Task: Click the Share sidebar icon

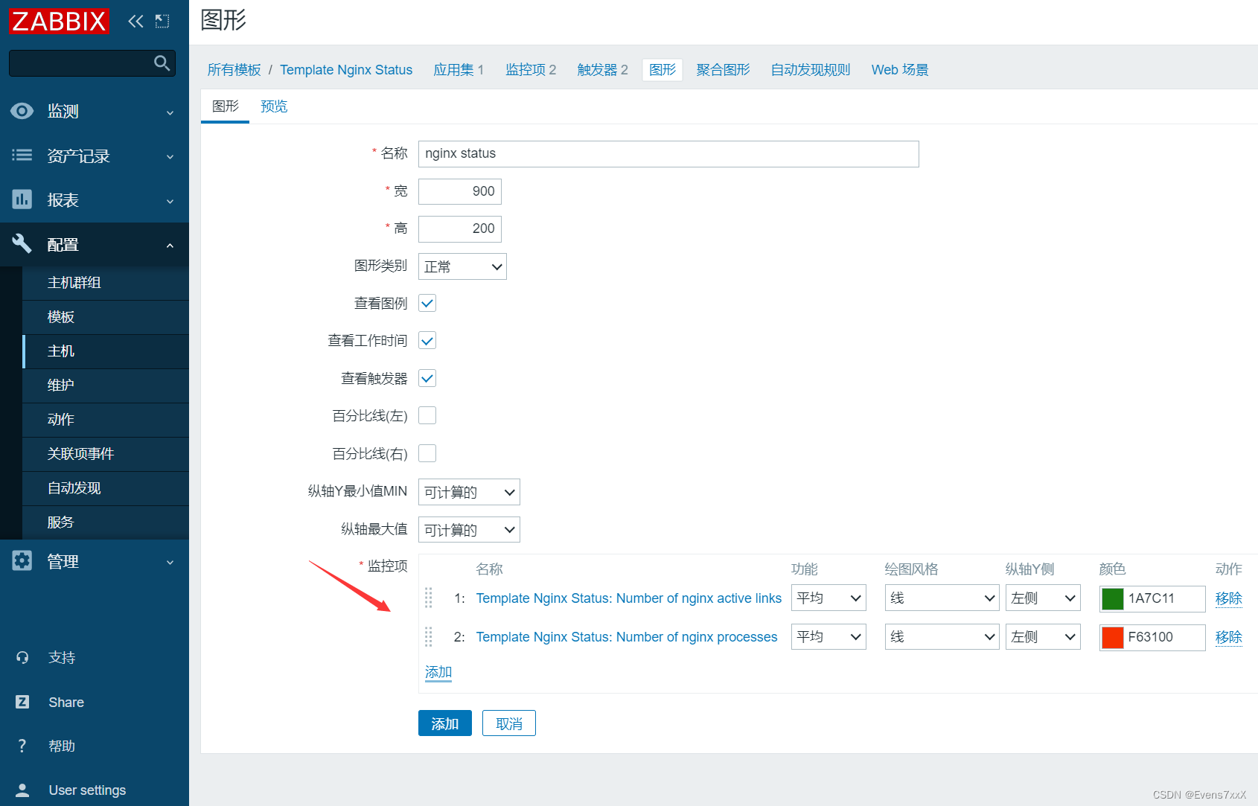Action: tap(22, 702)
